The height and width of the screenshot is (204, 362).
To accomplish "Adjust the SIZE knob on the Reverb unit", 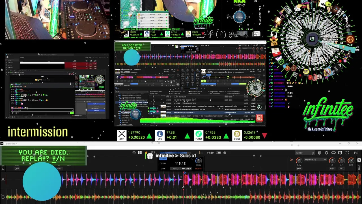I will click(351, 161).
